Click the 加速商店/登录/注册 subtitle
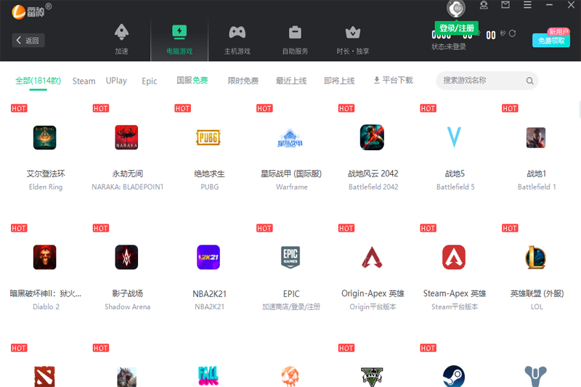The height and width of the screenshot is (387, 581). coord(291,306)
